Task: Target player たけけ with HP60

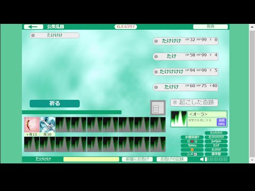Action: click(185, 87)
